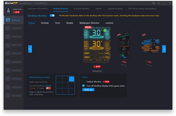The image size is (176, 116).
Task: Click the red NEW badge on the Mapping theme
Action: 88,27
